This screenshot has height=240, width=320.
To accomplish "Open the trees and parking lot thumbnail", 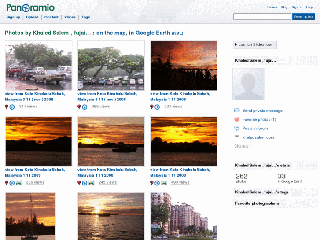I will click(111, 65).
